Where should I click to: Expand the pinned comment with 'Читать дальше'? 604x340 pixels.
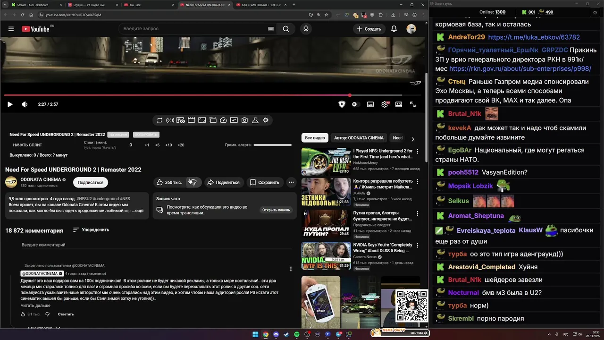coord(35,306)
